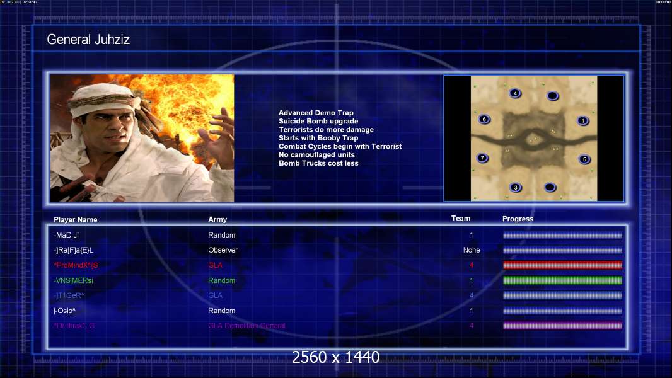Click green 'Random' army in -VNS|MERsi row
This screenshot has height=378, width=672.
click(x=221, y=280)
